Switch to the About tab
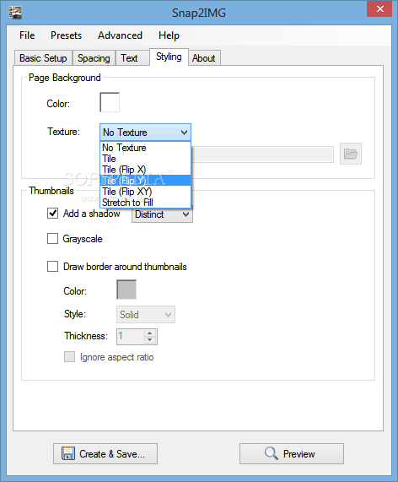This screenshot has height=482, width=398. coord(204,58)
